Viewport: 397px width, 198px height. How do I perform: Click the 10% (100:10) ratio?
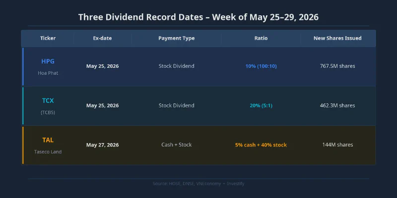coord(261,66)
